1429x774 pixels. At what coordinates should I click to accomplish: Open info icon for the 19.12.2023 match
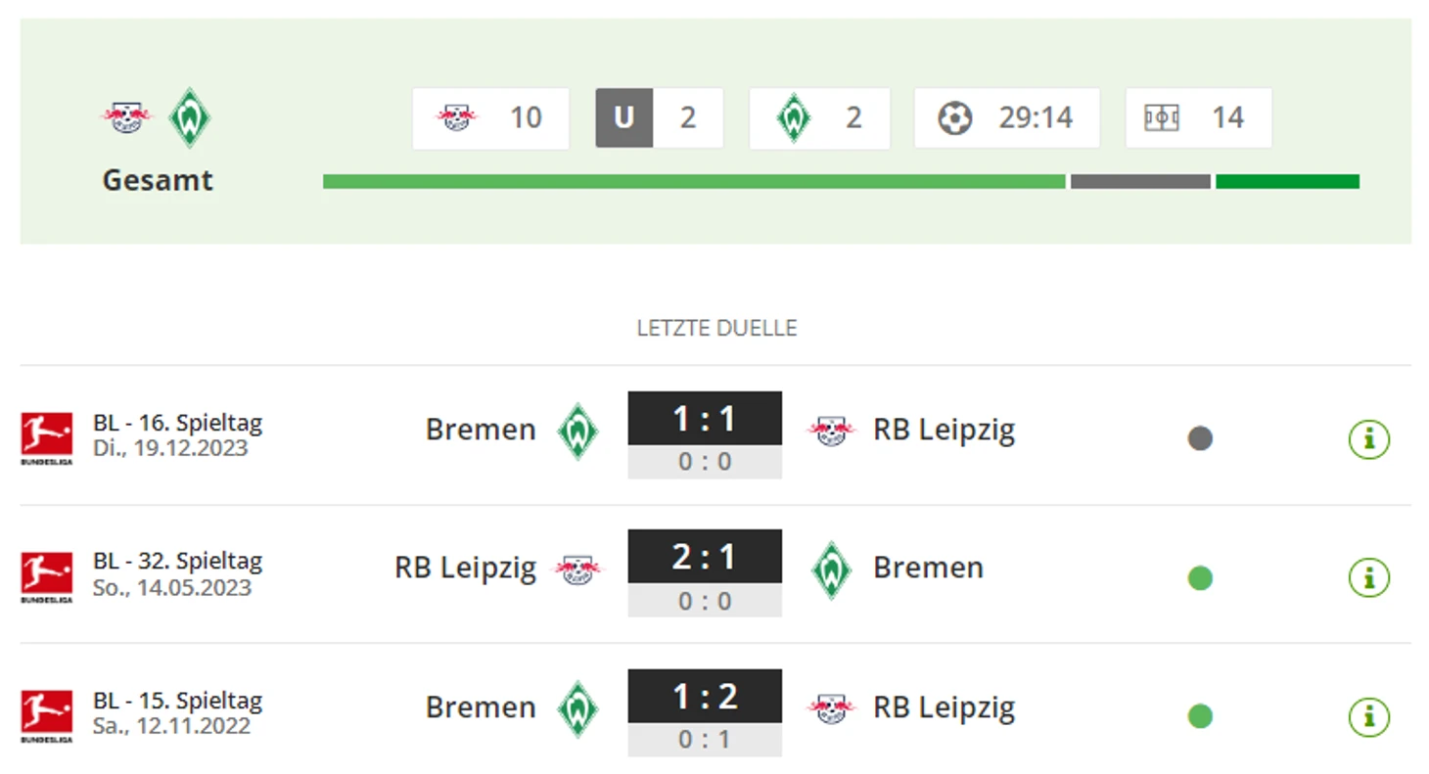coord(1368,439)
